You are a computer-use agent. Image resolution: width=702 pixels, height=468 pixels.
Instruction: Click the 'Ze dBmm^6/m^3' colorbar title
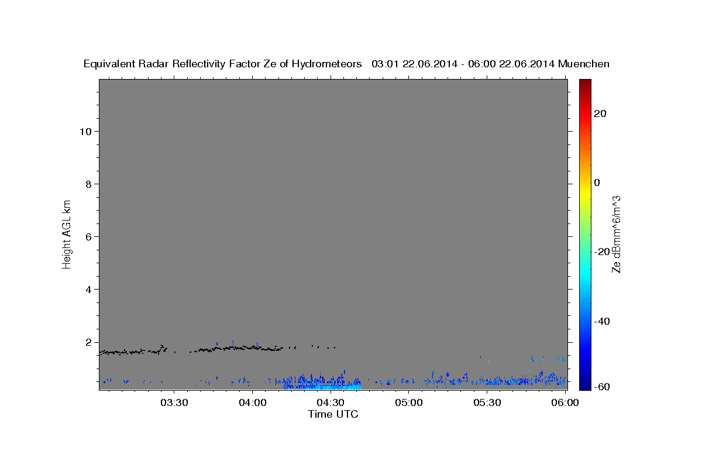point(616,234)
